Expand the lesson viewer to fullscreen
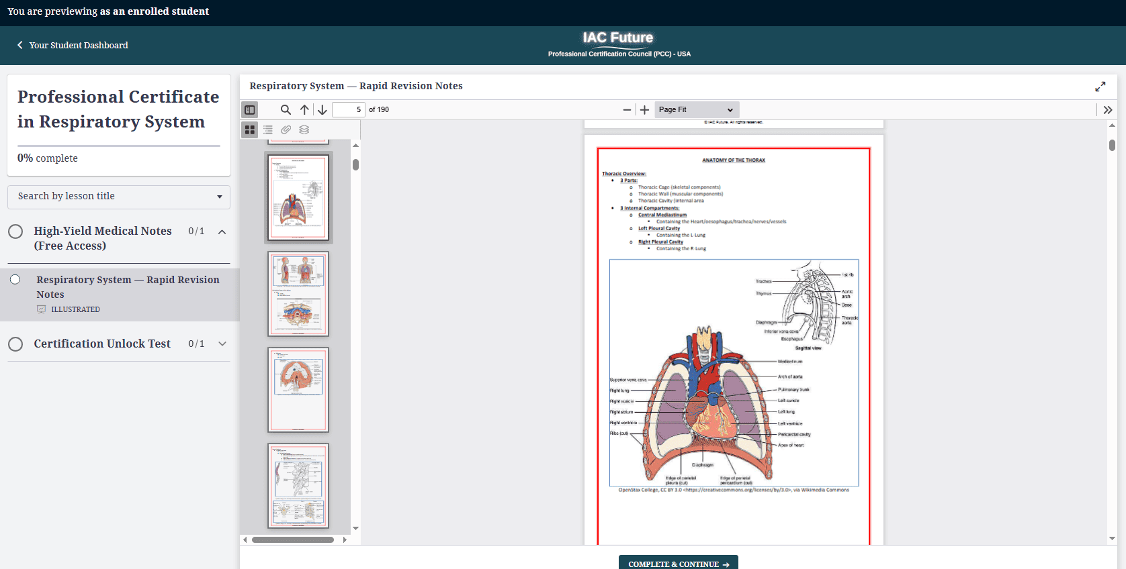 [1100, 87]
